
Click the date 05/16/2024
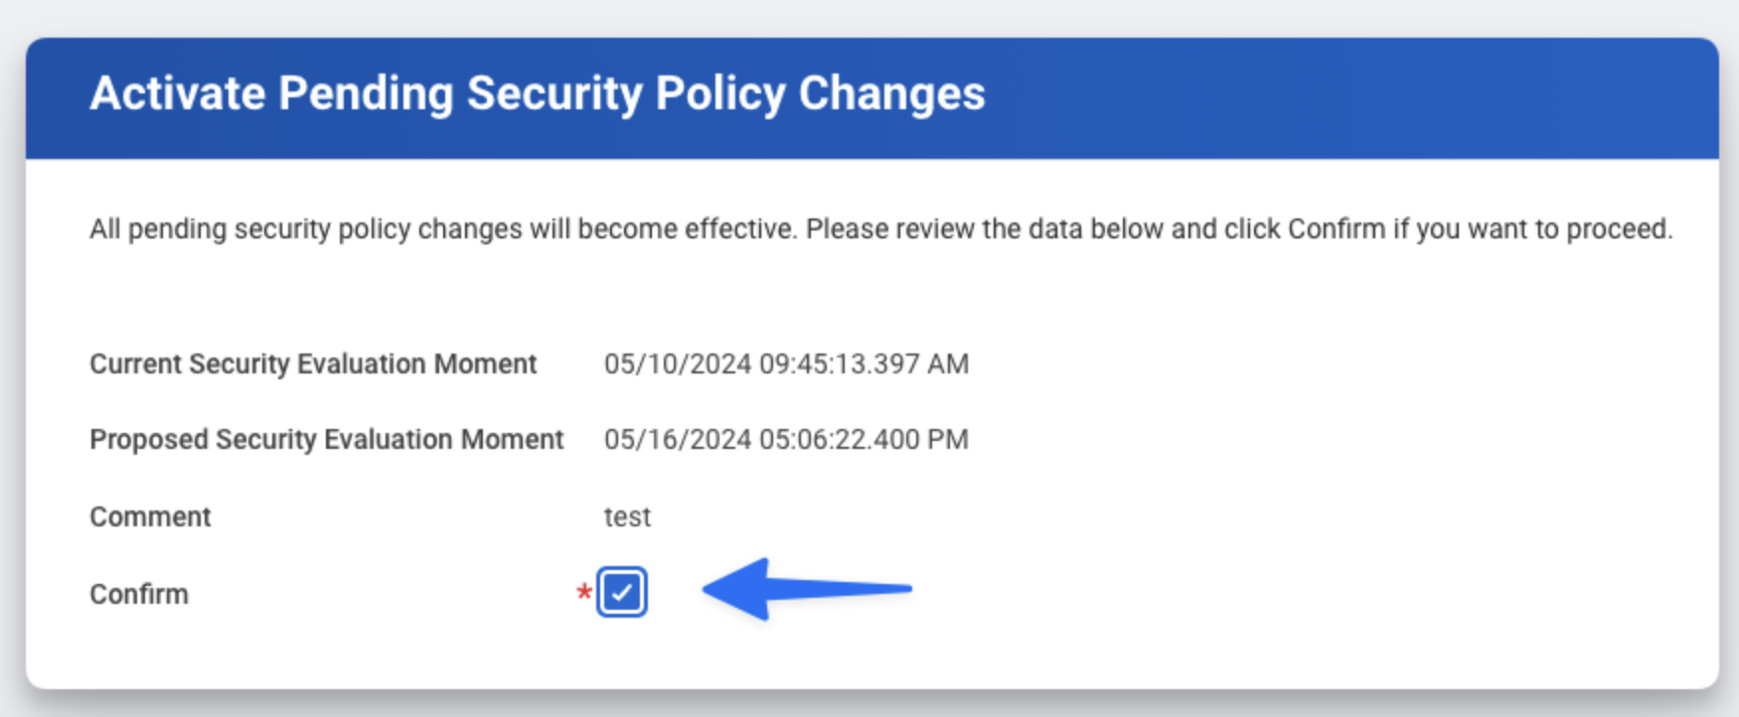pyautogui.click(x=677, y=440)
